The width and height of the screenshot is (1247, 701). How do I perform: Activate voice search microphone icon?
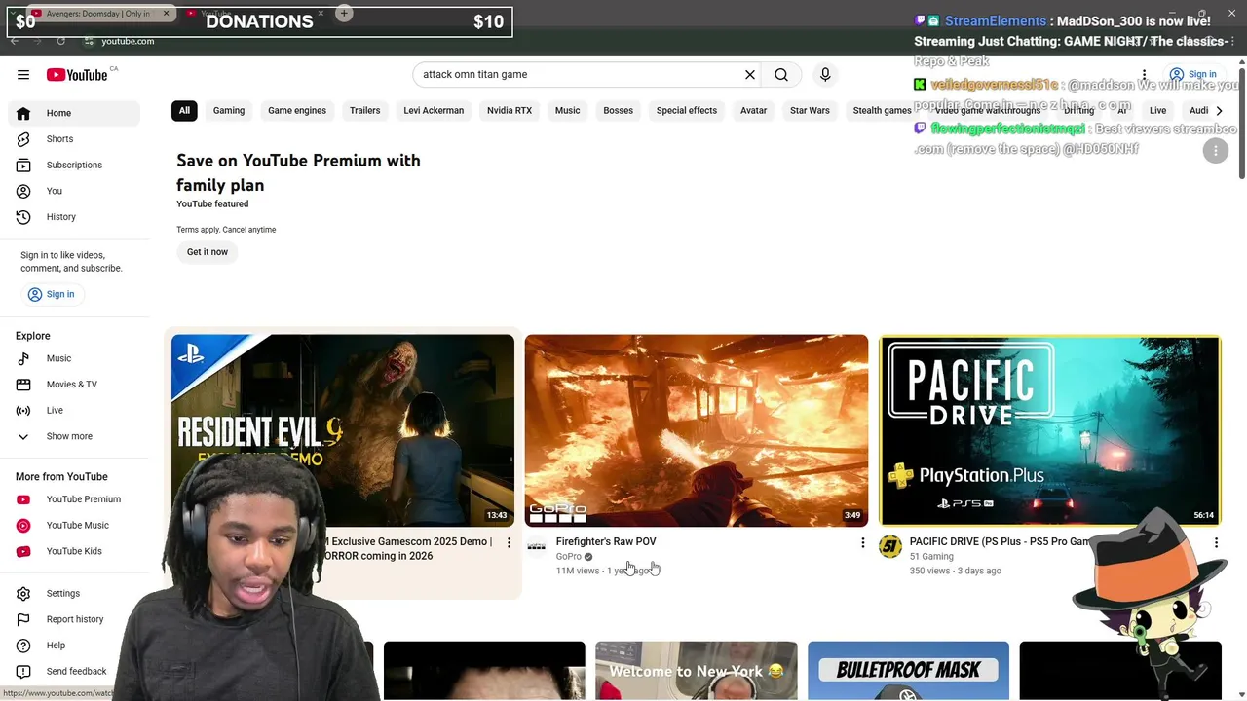(x=825, y=75)
